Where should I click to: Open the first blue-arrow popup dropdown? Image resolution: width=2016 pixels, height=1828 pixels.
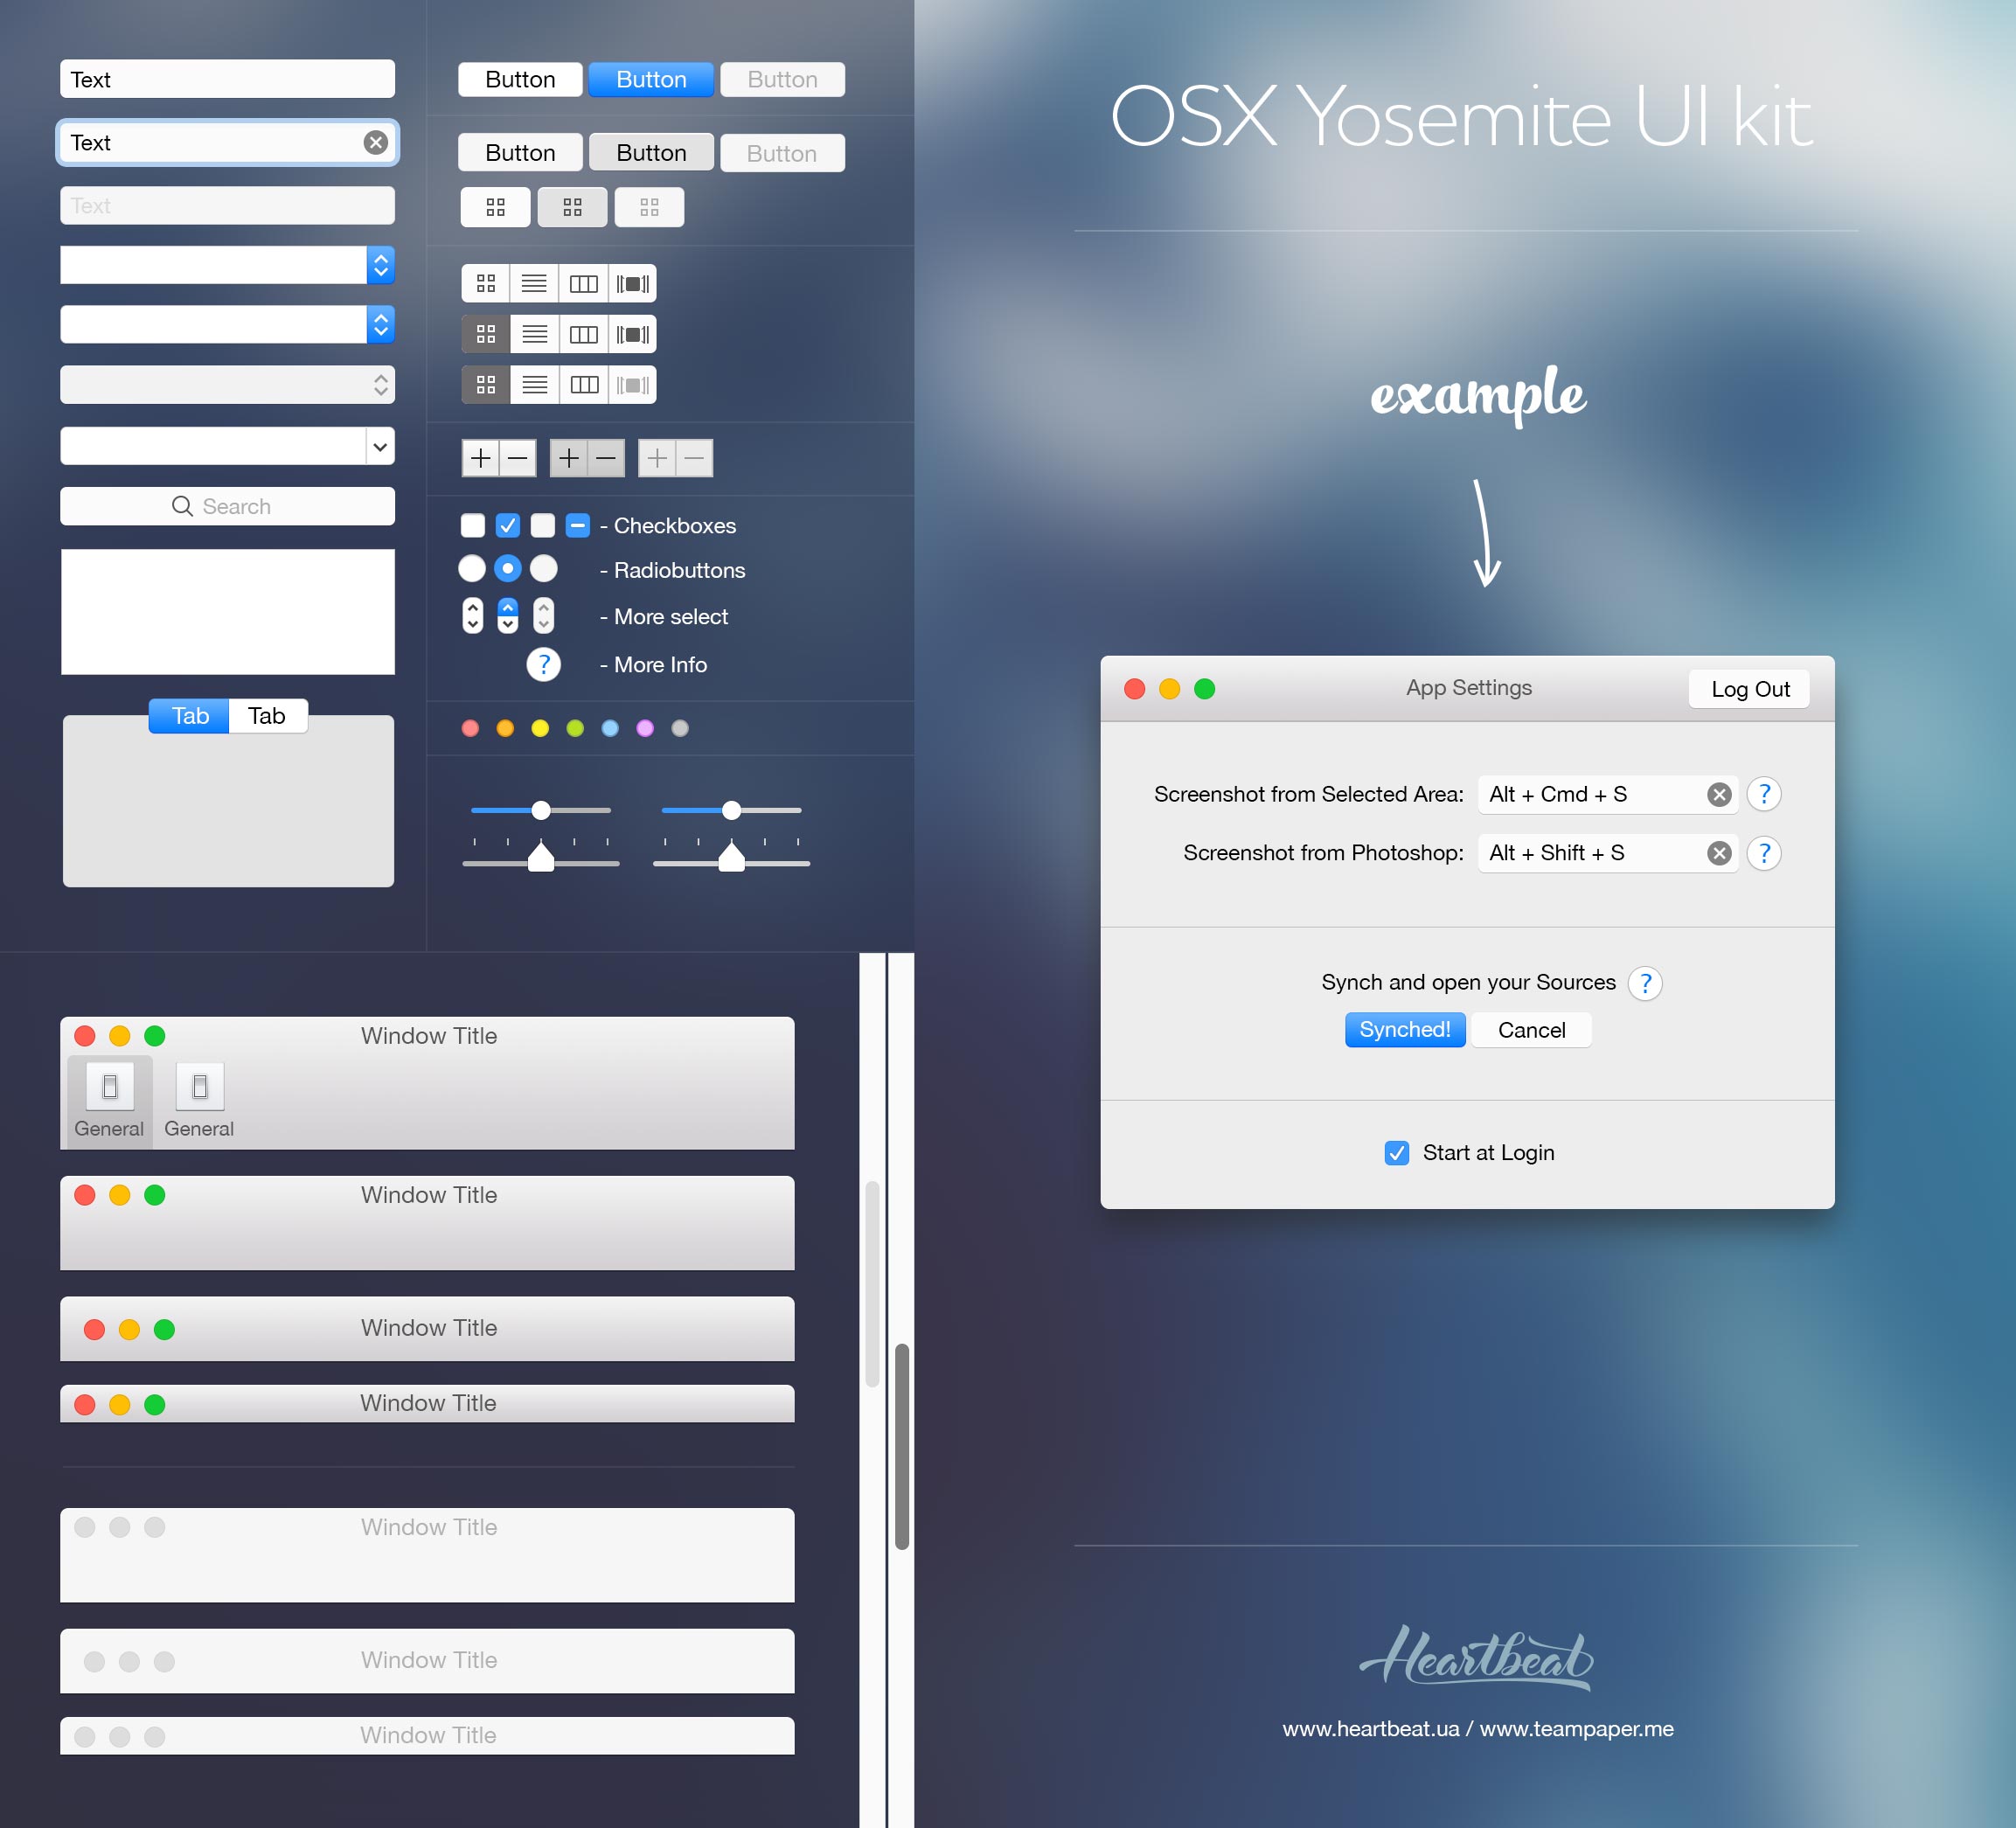pos(380,265)
